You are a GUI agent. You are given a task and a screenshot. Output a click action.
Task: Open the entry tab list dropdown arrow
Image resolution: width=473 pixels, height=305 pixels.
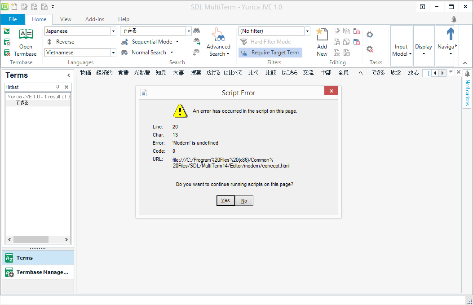(451, 72)
